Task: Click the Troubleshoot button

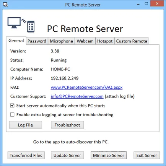Action: click(x=67, y=125)
